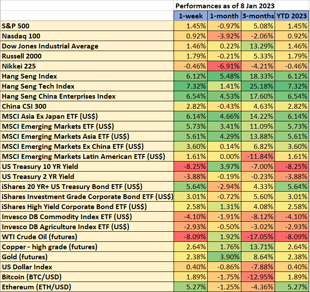Select iShares 20 YR+ 1-month value -2.94%

(x=224, y=187)
